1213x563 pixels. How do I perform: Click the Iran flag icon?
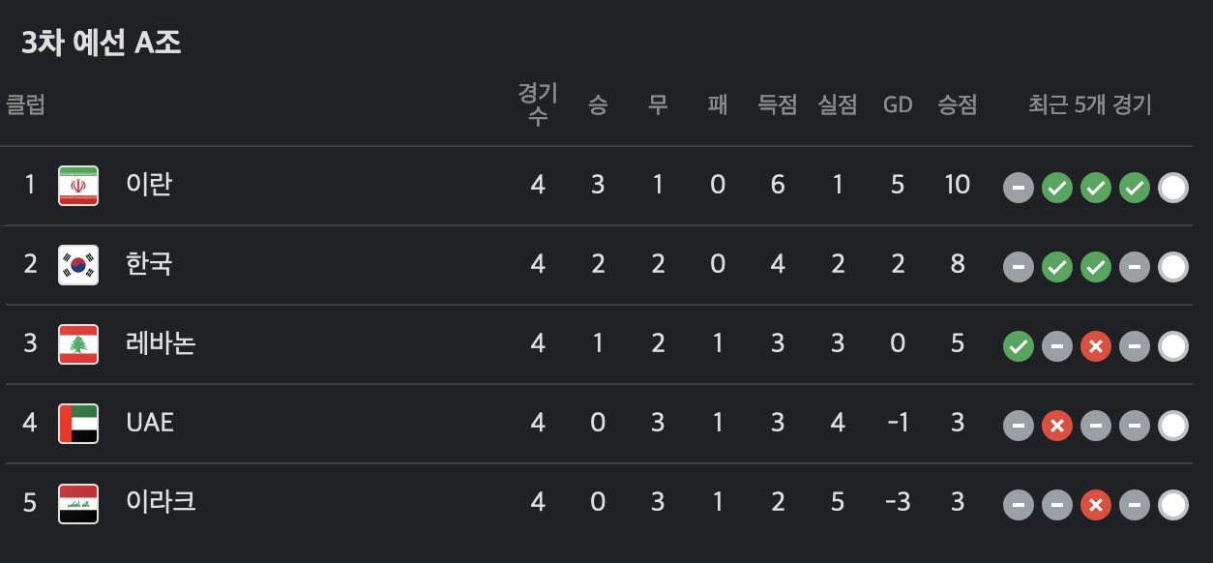click(78, 186)
